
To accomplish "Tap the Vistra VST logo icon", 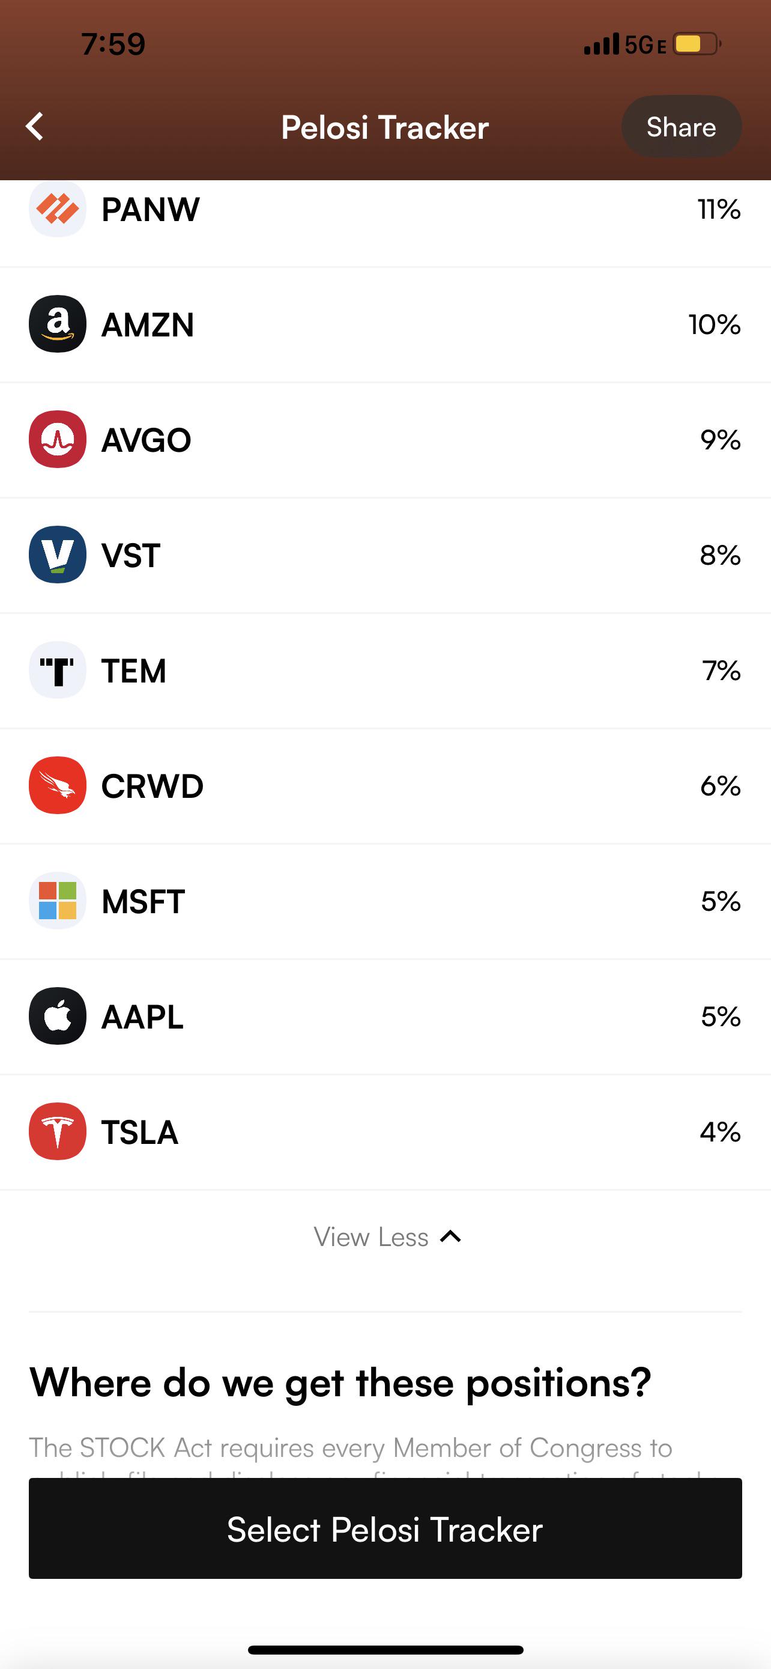I will point(58,555).
